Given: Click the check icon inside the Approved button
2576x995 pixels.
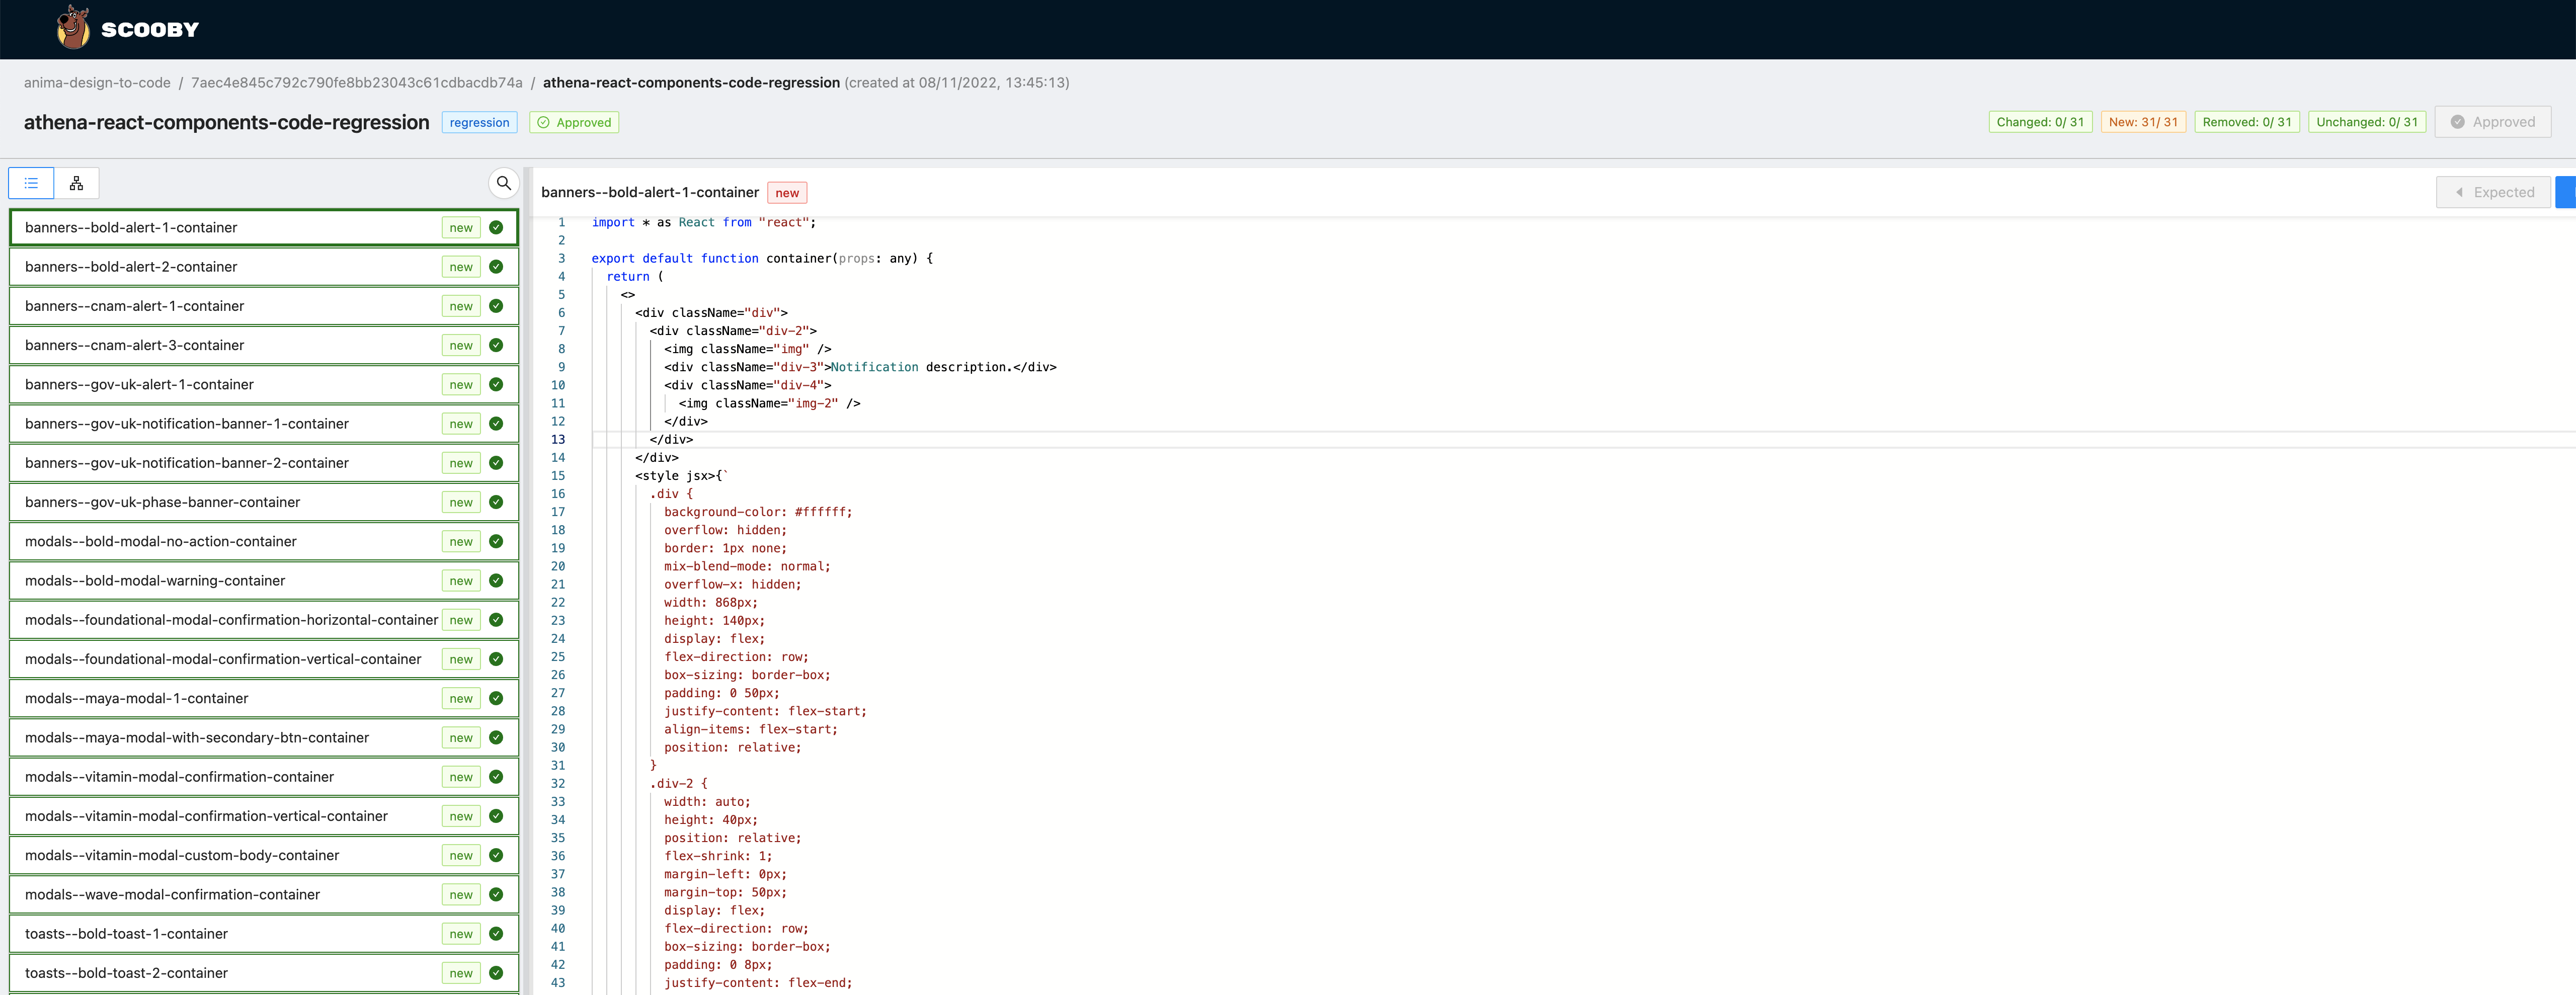Looking at the screenshot, I should point(2457,121).
